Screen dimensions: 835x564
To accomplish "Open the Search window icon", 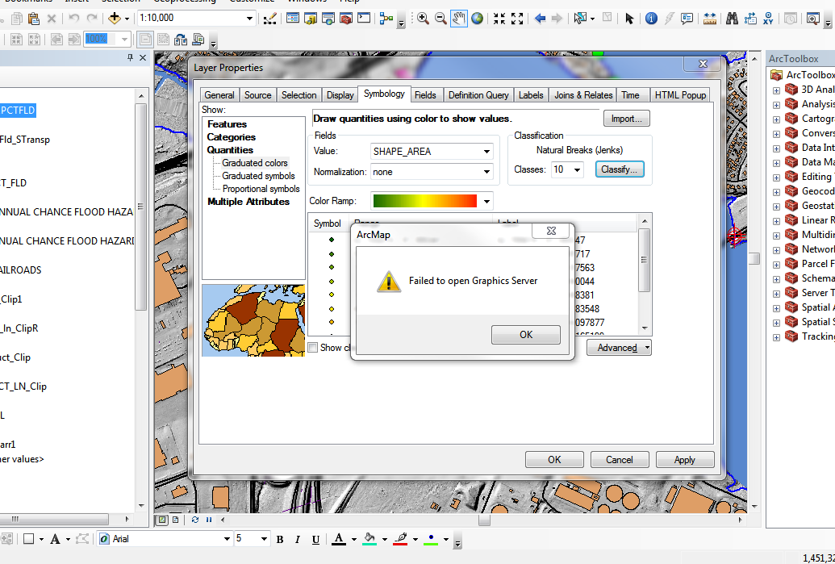I will click(328, 19).
